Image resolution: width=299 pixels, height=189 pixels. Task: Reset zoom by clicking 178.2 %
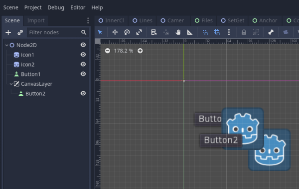[x=124, y=51]
